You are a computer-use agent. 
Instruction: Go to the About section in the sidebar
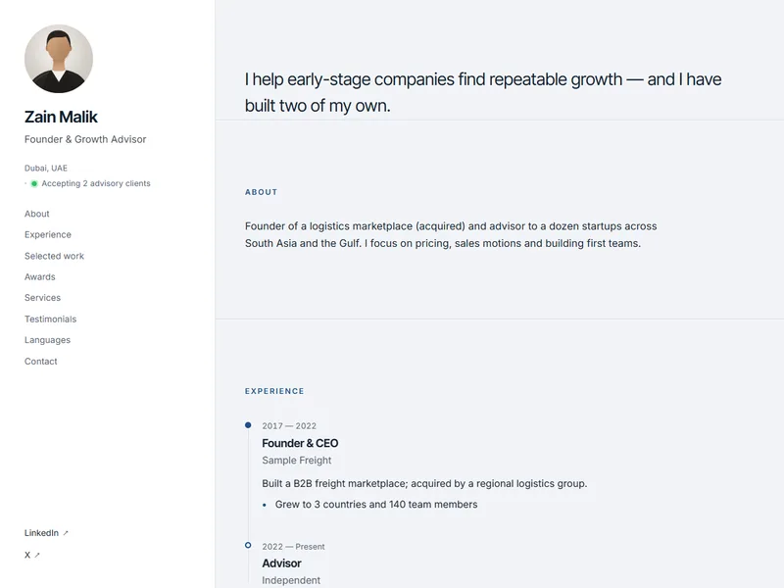tap(37, 214)
